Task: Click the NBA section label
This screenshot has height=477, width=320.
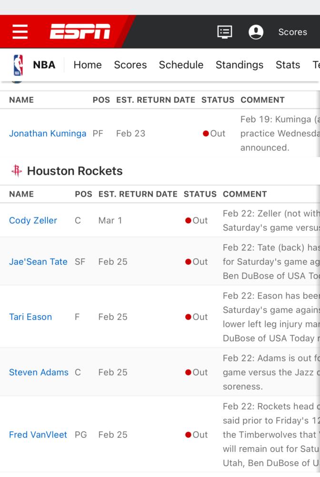Action: coord(44,65)
